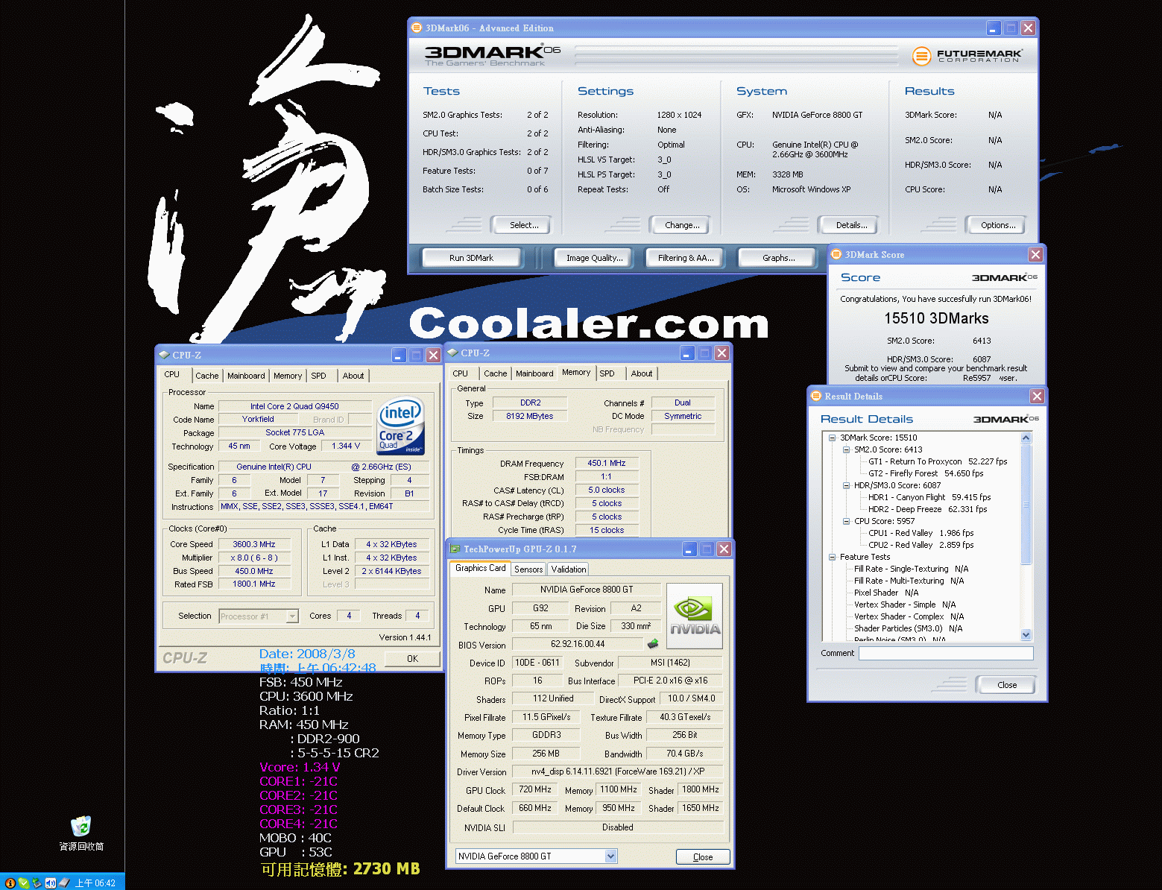Click the NVIDIA logo in GPU-Z
The height and width of the screenshot is (890, 1162).
point(694,616)
